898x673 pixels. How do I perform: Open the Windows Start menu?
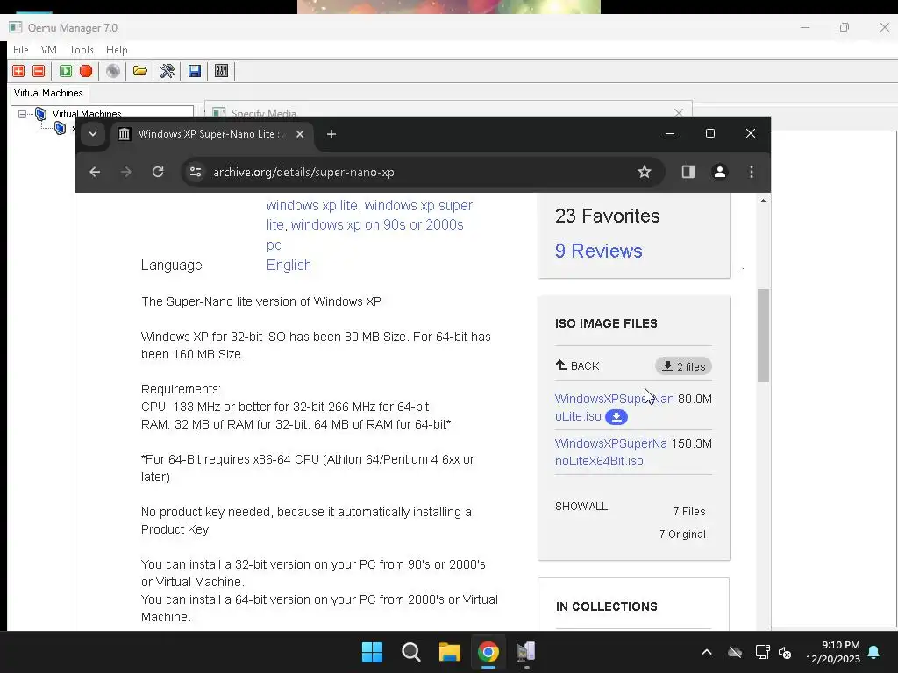(372, 652)
